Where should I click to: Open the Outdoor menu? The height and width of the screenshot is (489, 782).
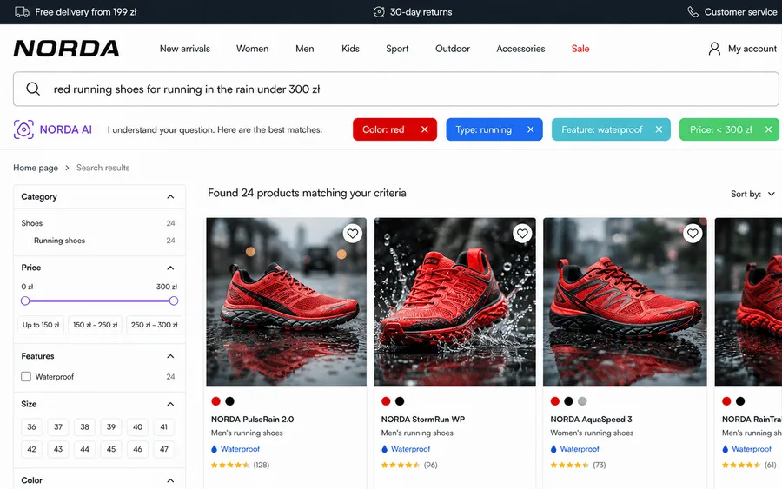point(453,49)
